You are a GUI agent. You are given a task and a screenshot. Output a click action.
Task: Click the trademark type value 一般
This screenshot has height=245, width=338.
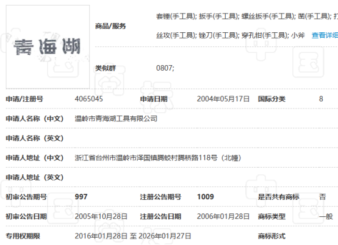pos(326,216)
